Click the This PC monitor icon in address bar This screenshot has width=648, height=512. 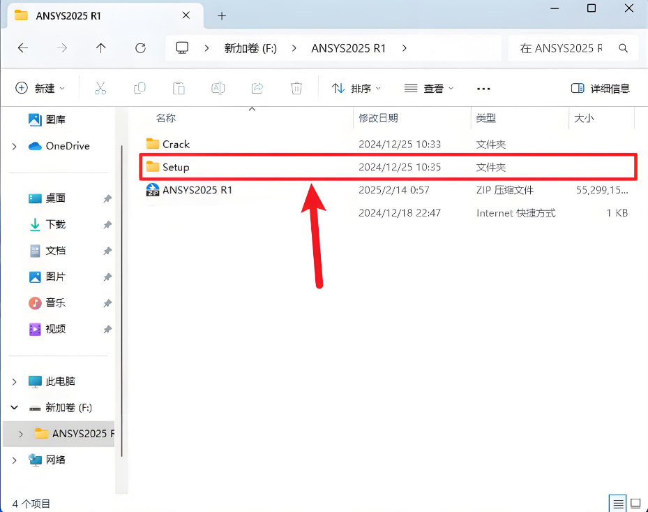coord(182,48)
